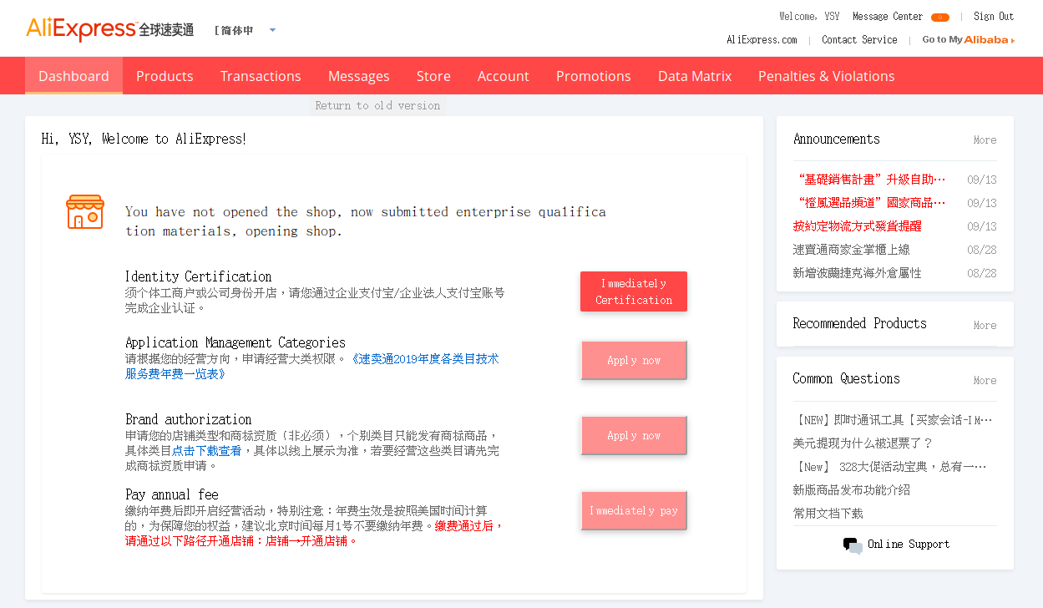Open the 新版商品发布功能介绍 question

pos(851,489)
